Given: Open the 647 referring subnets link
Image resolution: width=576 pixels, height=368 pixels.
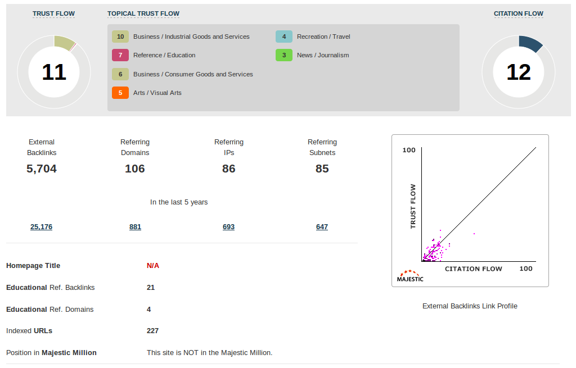Looking at the screenshot, I should coord(322,227).
